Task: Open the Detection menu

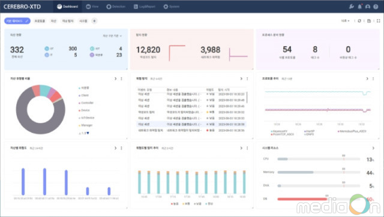Action: (116, 7)
